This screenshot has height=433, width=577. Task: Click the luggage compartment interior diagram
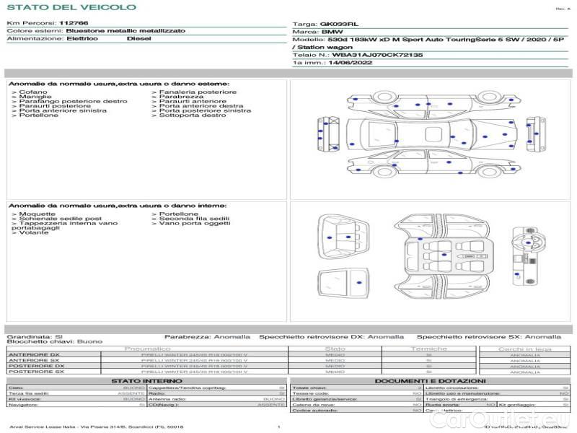tap(344, 238)
